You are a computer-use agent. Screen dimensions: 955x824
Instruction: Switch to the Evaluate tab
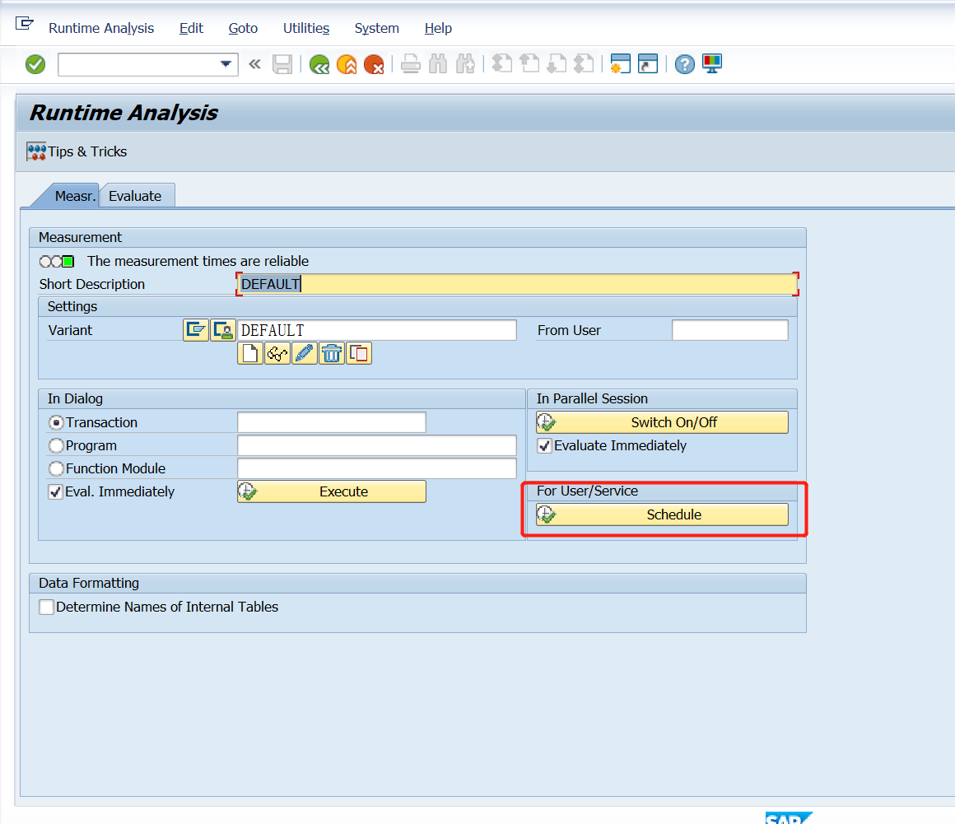click(x=136, y=196)
